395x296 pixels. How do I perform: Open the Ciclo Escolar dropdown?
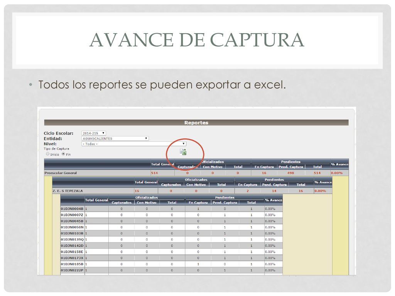tap(94, 133)
